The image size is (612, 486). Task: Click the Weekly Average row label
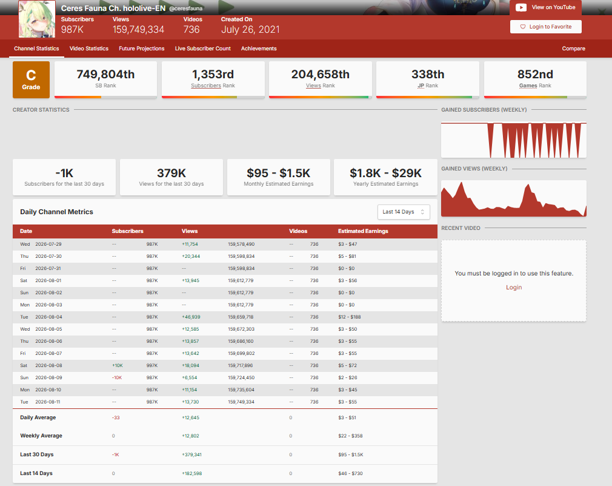[x=41, y=436]
